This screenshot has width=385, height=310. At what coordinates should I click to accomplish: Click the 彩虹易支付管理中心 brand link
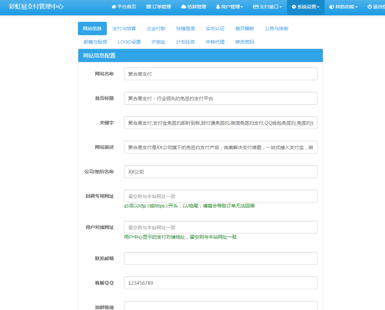coord(36,6)
